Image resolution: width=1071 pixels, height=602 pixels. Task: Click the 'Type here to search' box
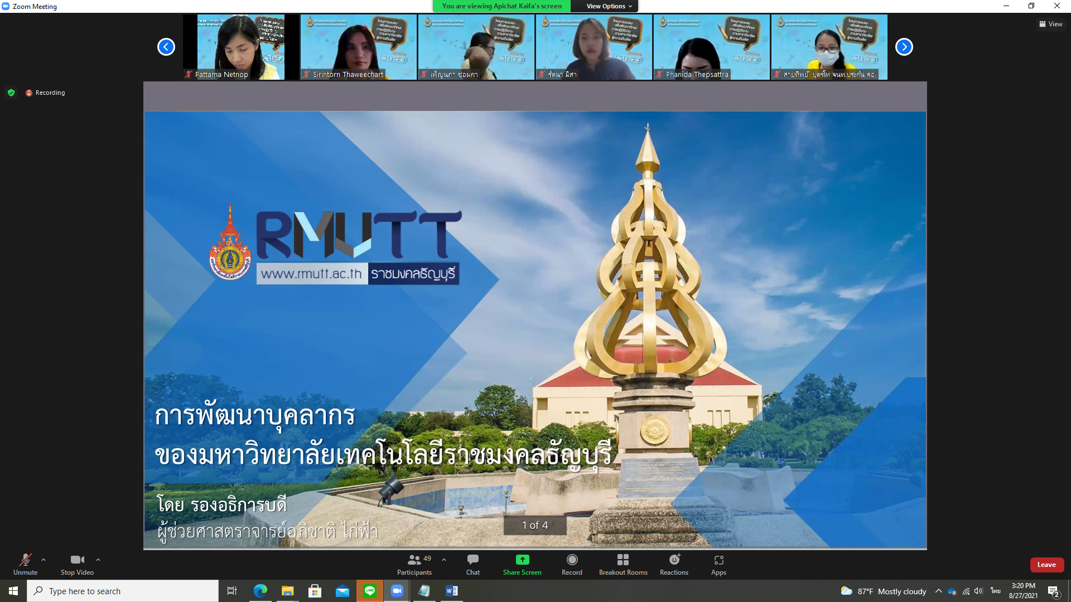point(123,591)
